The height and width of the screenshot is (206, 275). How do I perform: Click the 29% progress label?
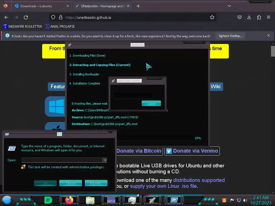click(x=198, y=138)
